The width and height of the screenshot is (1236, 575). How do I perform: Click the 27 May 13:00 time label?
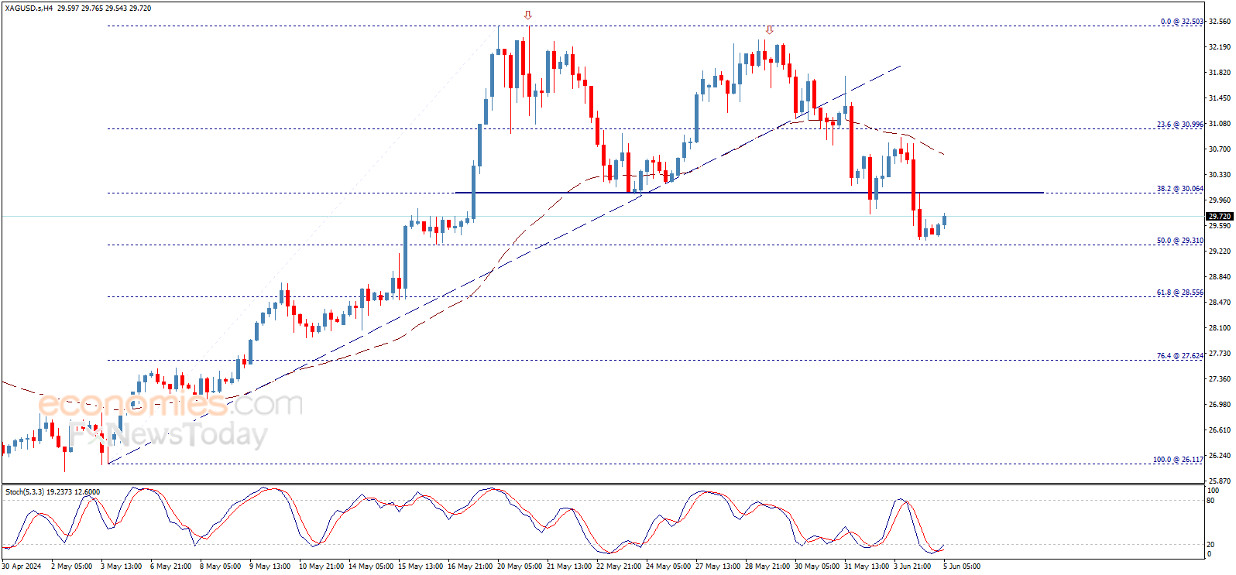click(x=718, y=566)
